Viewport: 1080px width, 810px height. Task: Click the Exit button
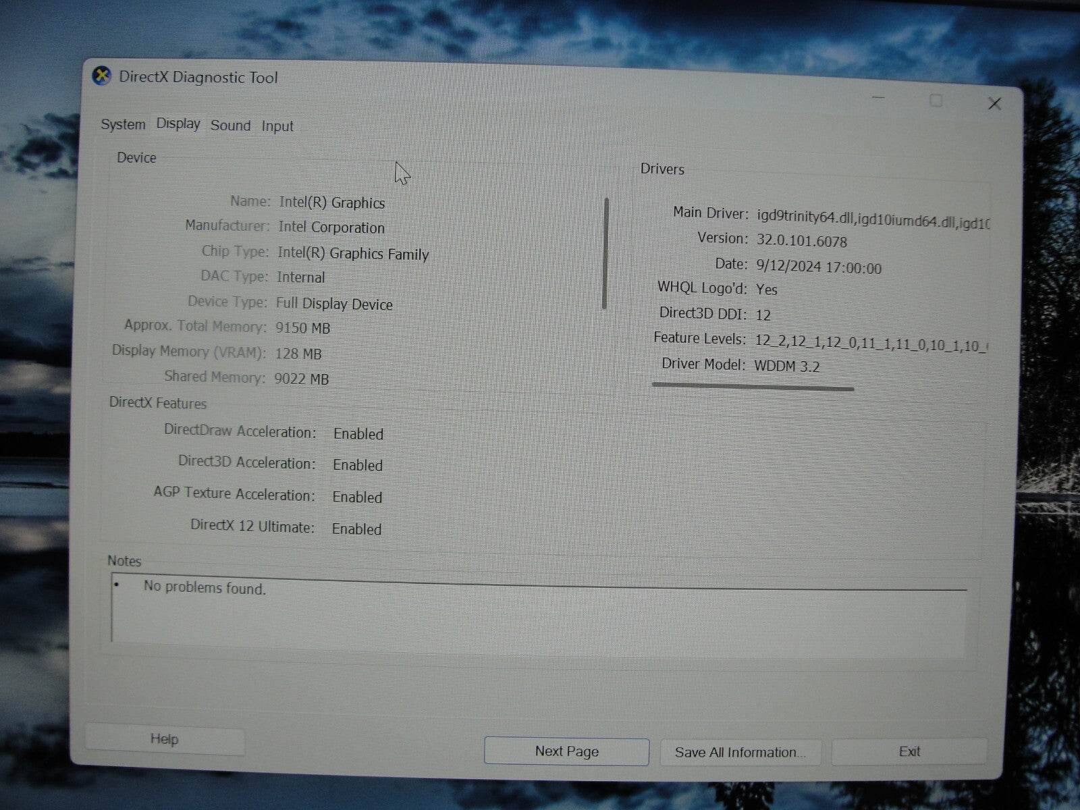(909, 751)
